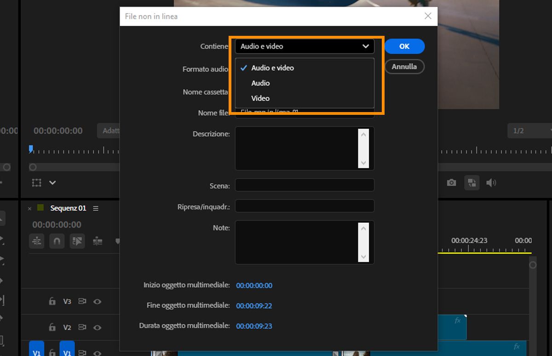552x356 pixels.
Task: Click the Scena input field
Action: click(x=305, y=185)
